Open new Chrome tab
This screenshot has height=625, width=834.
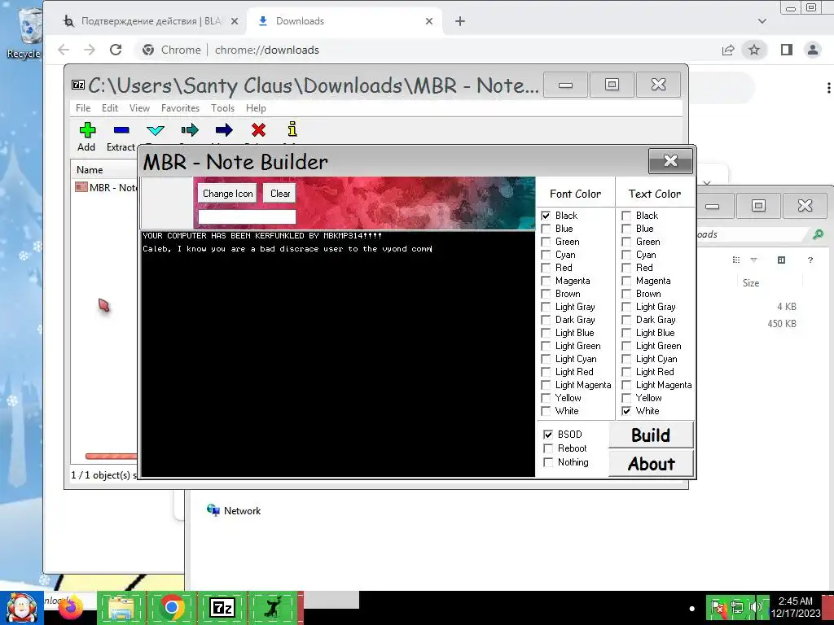coord(460,21)
